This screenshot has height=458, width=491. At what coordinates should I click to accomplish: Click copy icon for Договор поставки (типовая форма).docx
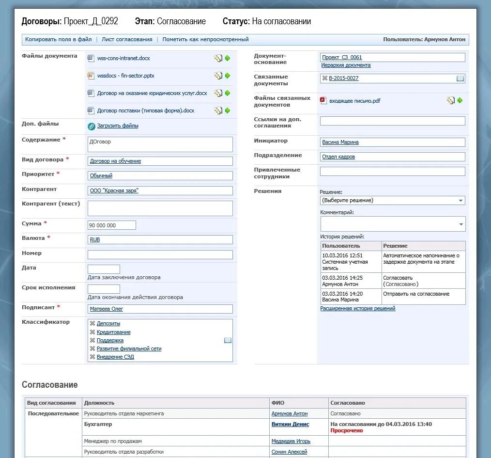218,111
